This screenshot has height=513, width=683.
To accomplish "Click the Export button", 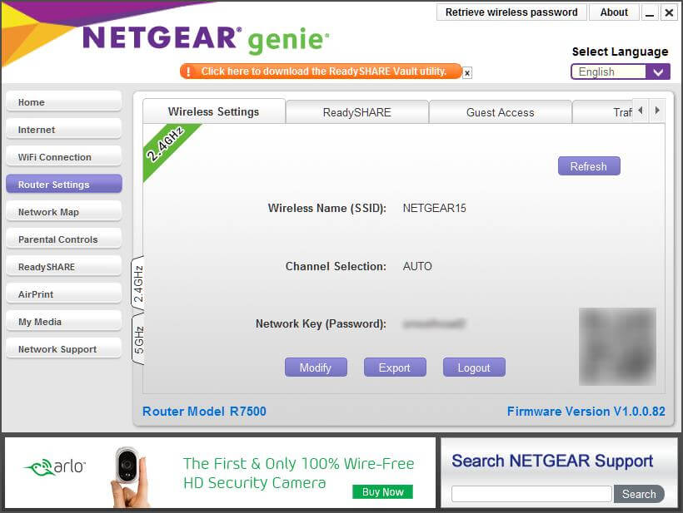I will pos(395,367).
